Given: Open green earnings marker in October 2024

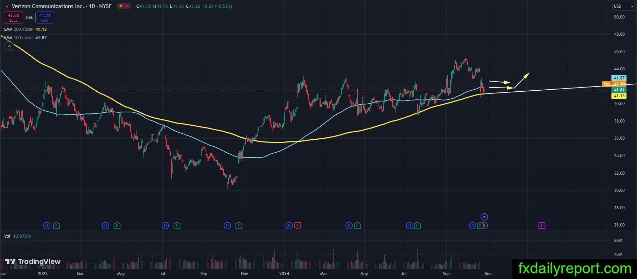Looking at the screenshot, I should tap(481, 226).
